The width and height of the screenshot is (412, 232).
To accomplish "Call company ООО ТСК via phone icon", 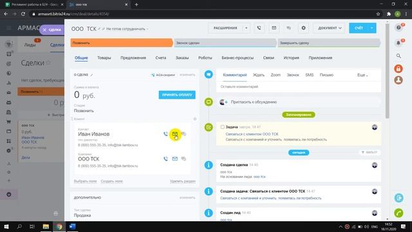I will pos(165,159).
